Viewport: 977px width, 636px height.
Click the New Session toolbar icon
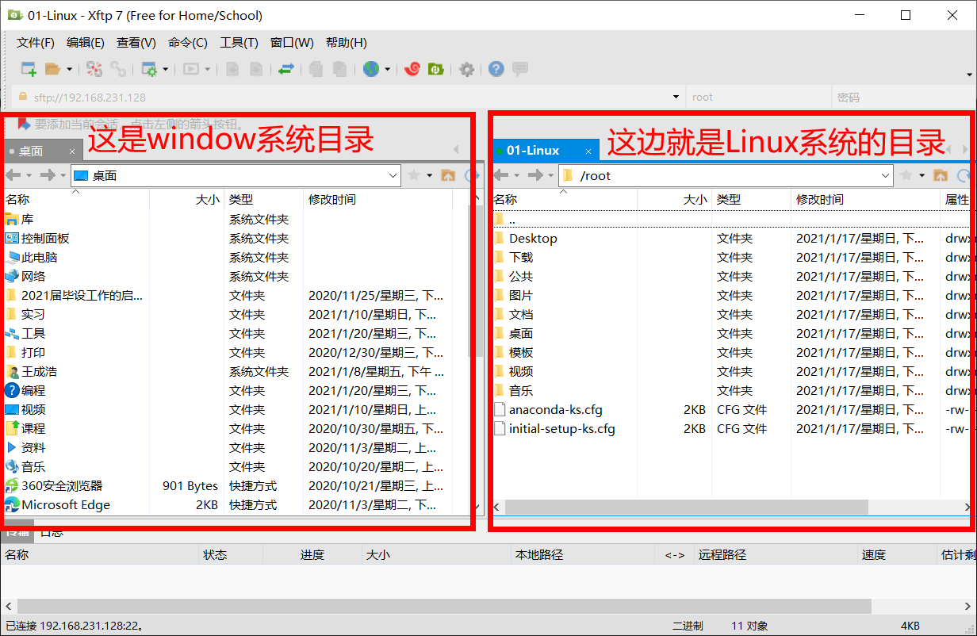[x=29, y=69]
